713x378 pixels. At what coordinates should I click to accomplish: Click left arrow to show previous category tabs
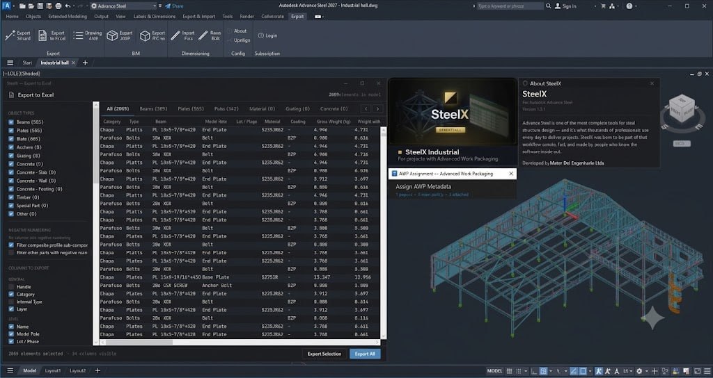tap(366, 108)
